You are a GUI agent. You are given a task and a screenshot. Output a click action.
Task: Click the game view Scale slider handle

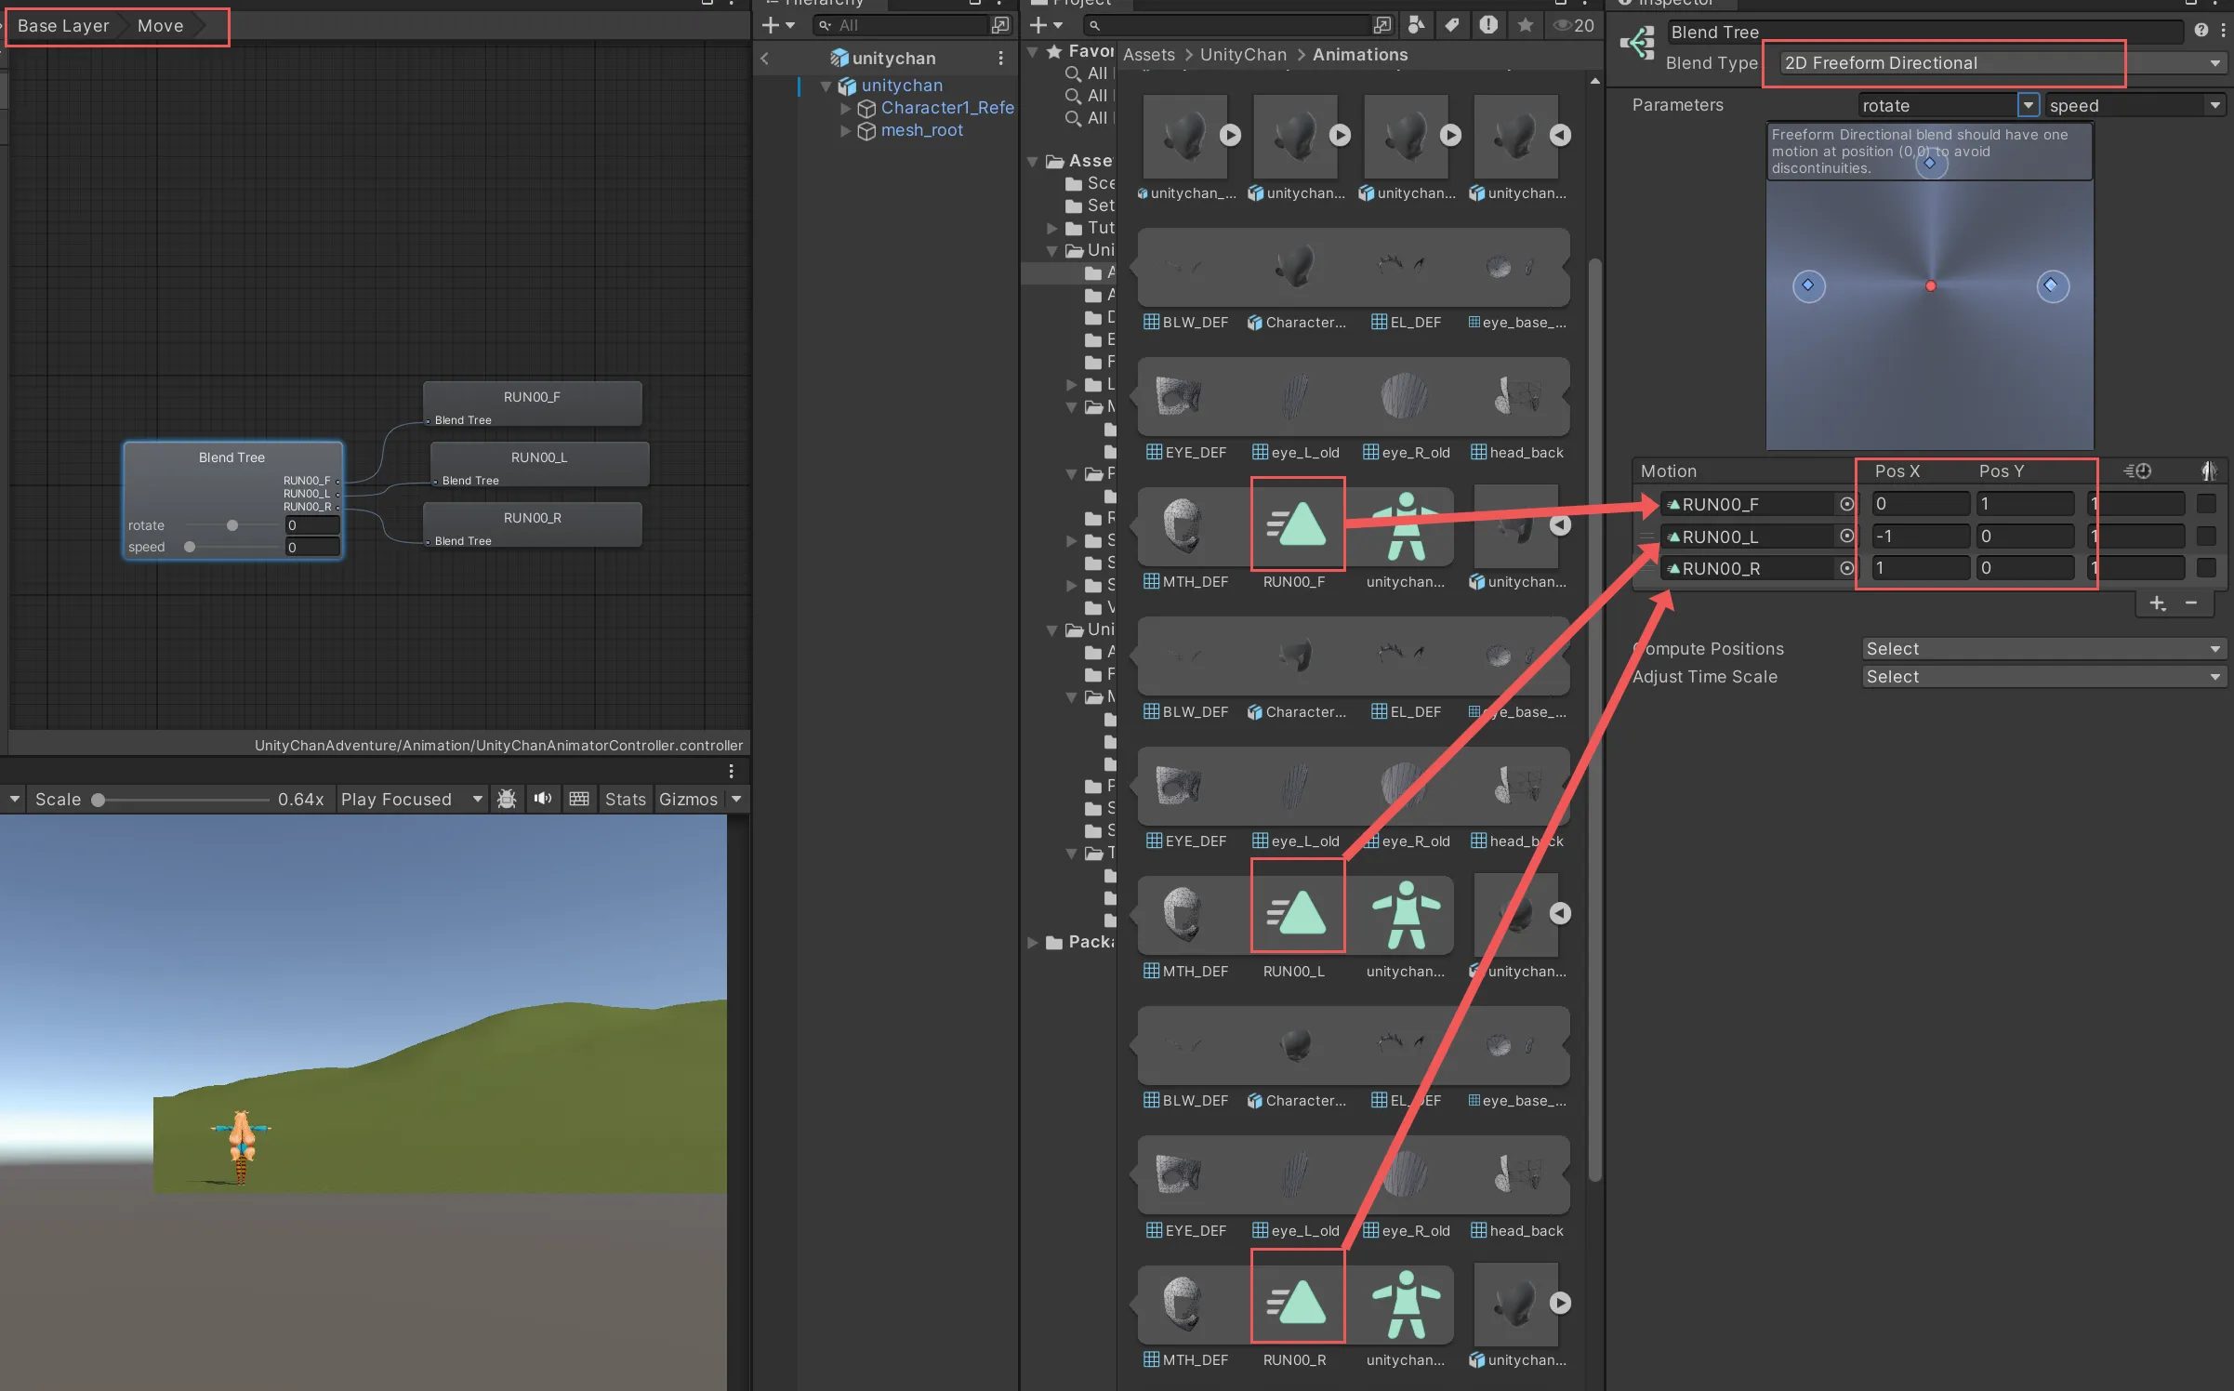pyautogui.click(x=98, y=800)
